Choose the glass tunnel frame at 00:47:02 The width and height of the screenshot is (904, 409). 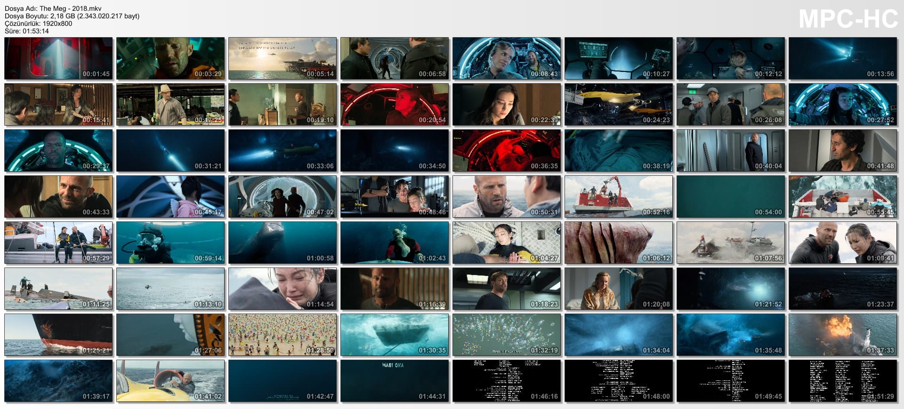[282, 197]
